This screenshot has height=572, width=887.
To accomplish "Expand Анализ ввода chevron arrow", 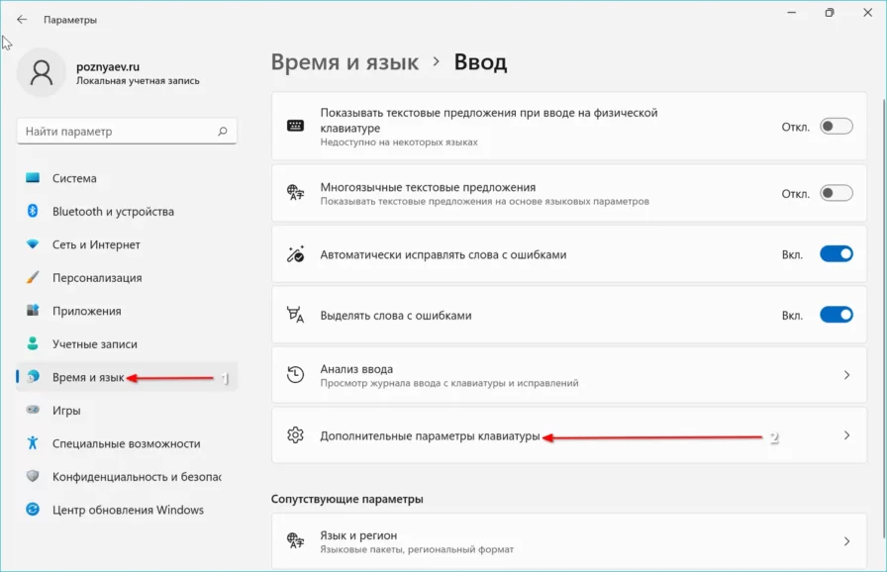I will 846,375.
